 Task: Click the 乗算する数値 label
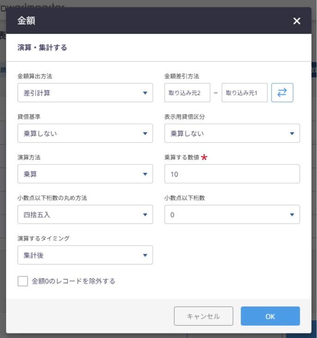(x=182, y=157)
